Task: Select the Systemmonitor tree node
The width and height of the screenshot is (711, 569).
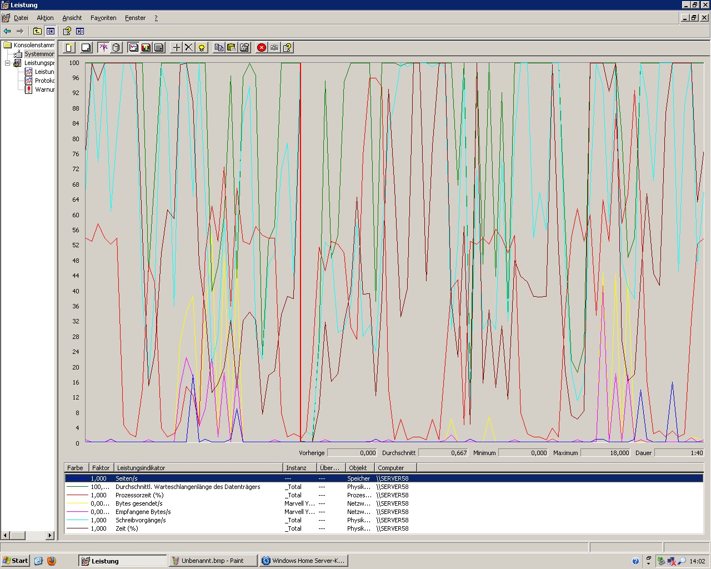Action: point(39,54)
